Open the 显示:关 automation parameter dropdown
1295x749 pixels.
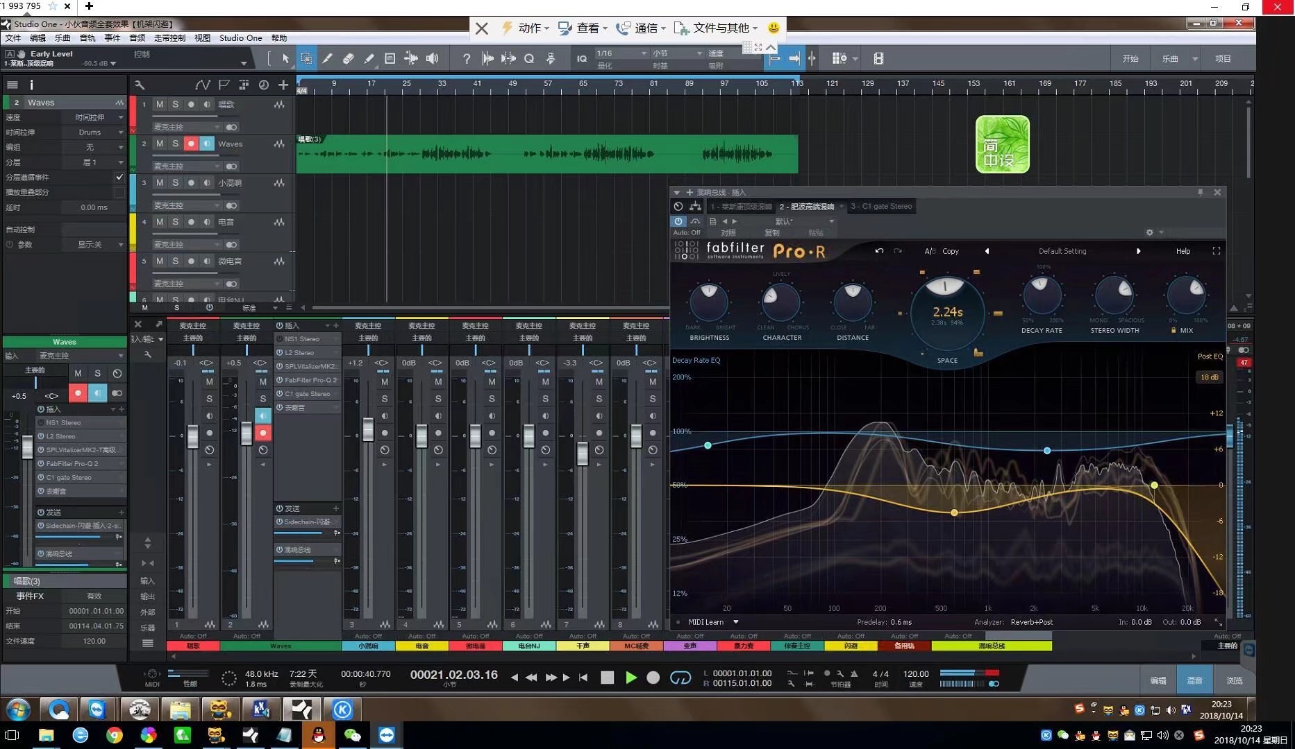tap(95, 245)
